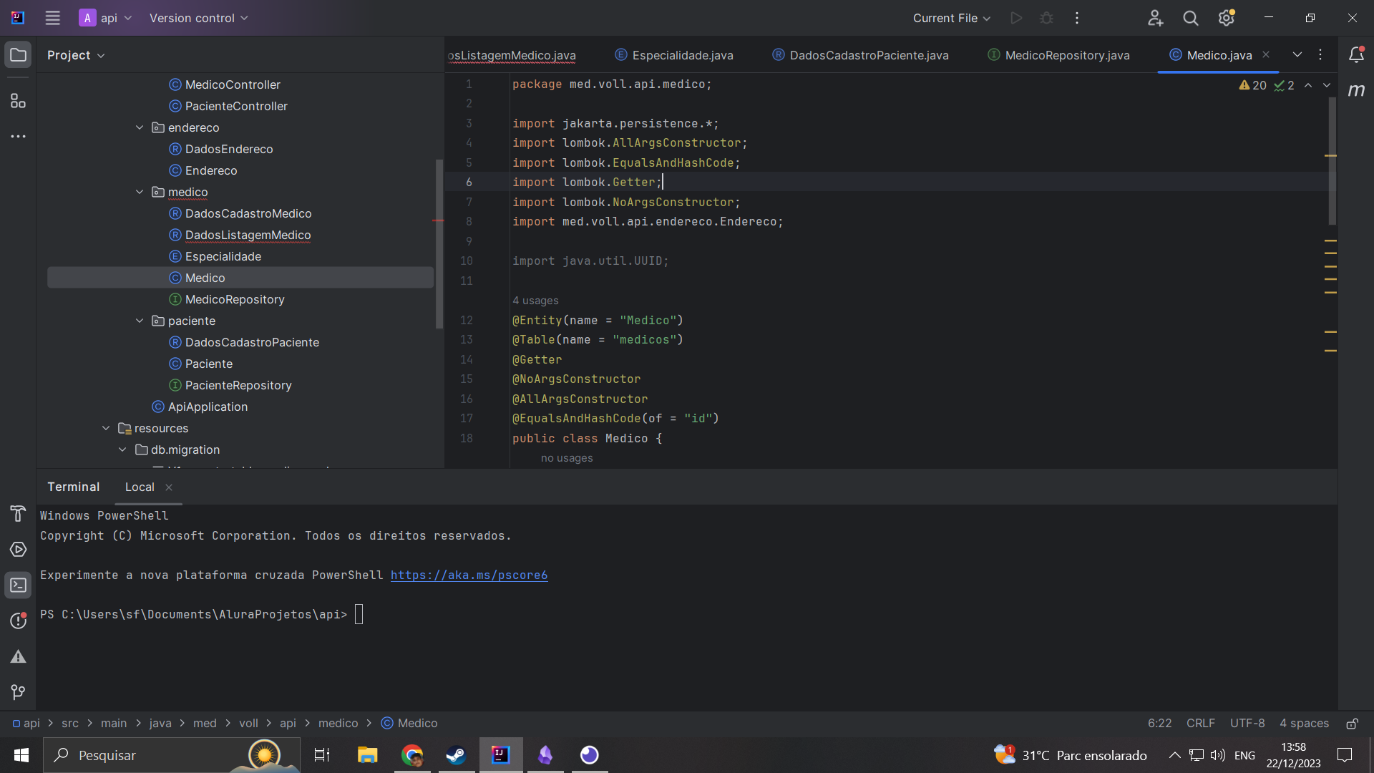Switch to DadosCadastroPaciente.java tab
This screenshot has height=773, width=1374.
coord(861,55)
